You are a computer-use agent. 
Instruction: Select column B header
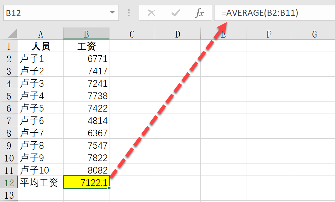86,34
